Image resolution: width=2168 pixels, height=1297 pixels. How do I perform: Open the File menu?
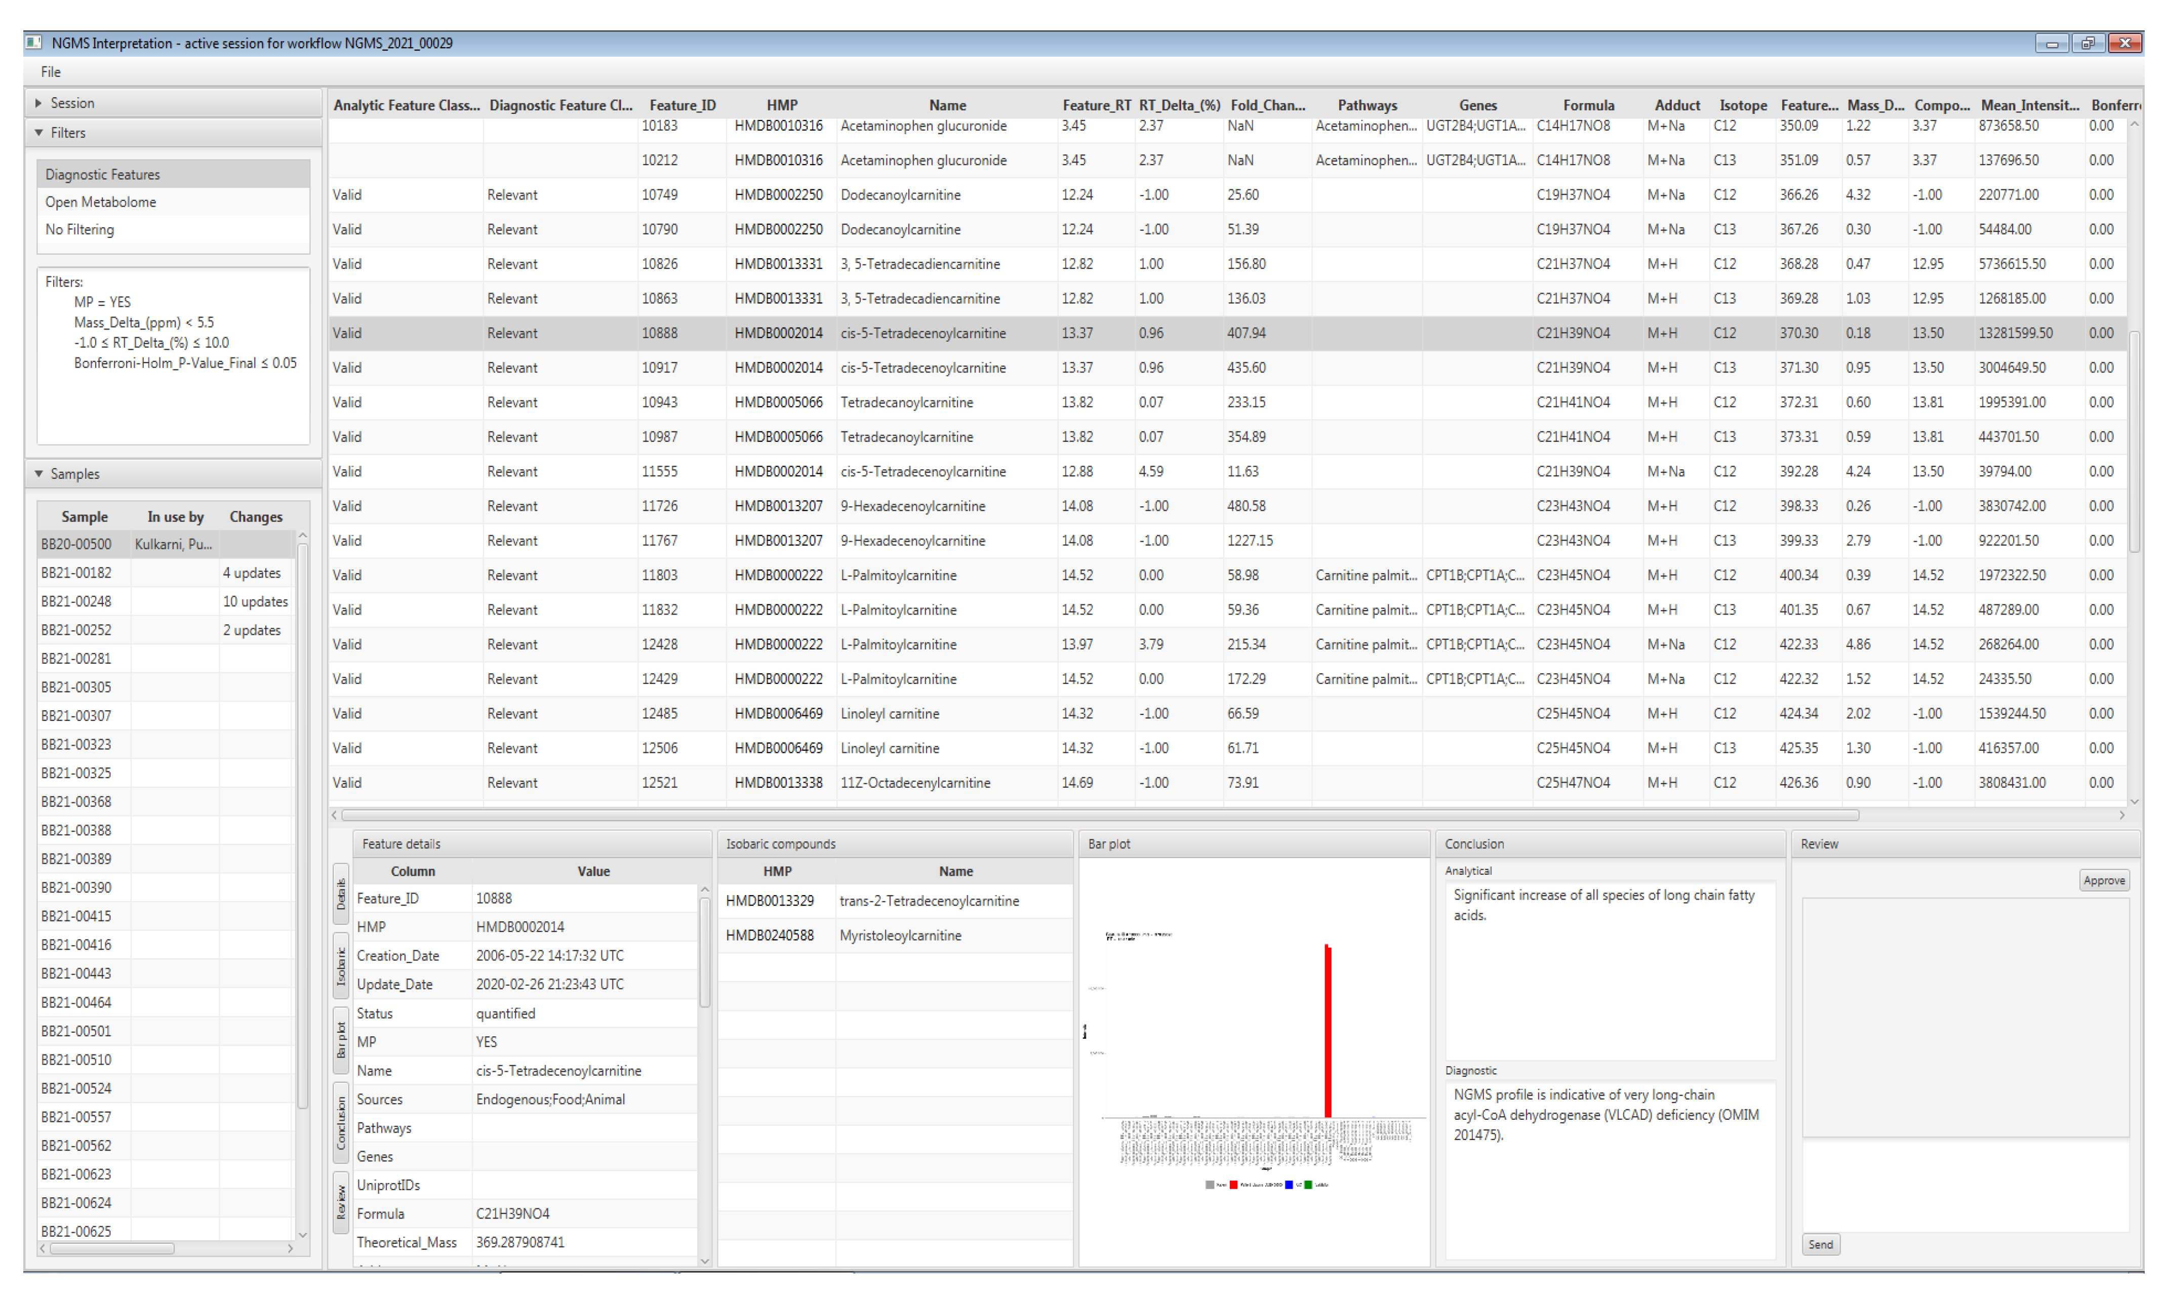click(x=51, y=72)
